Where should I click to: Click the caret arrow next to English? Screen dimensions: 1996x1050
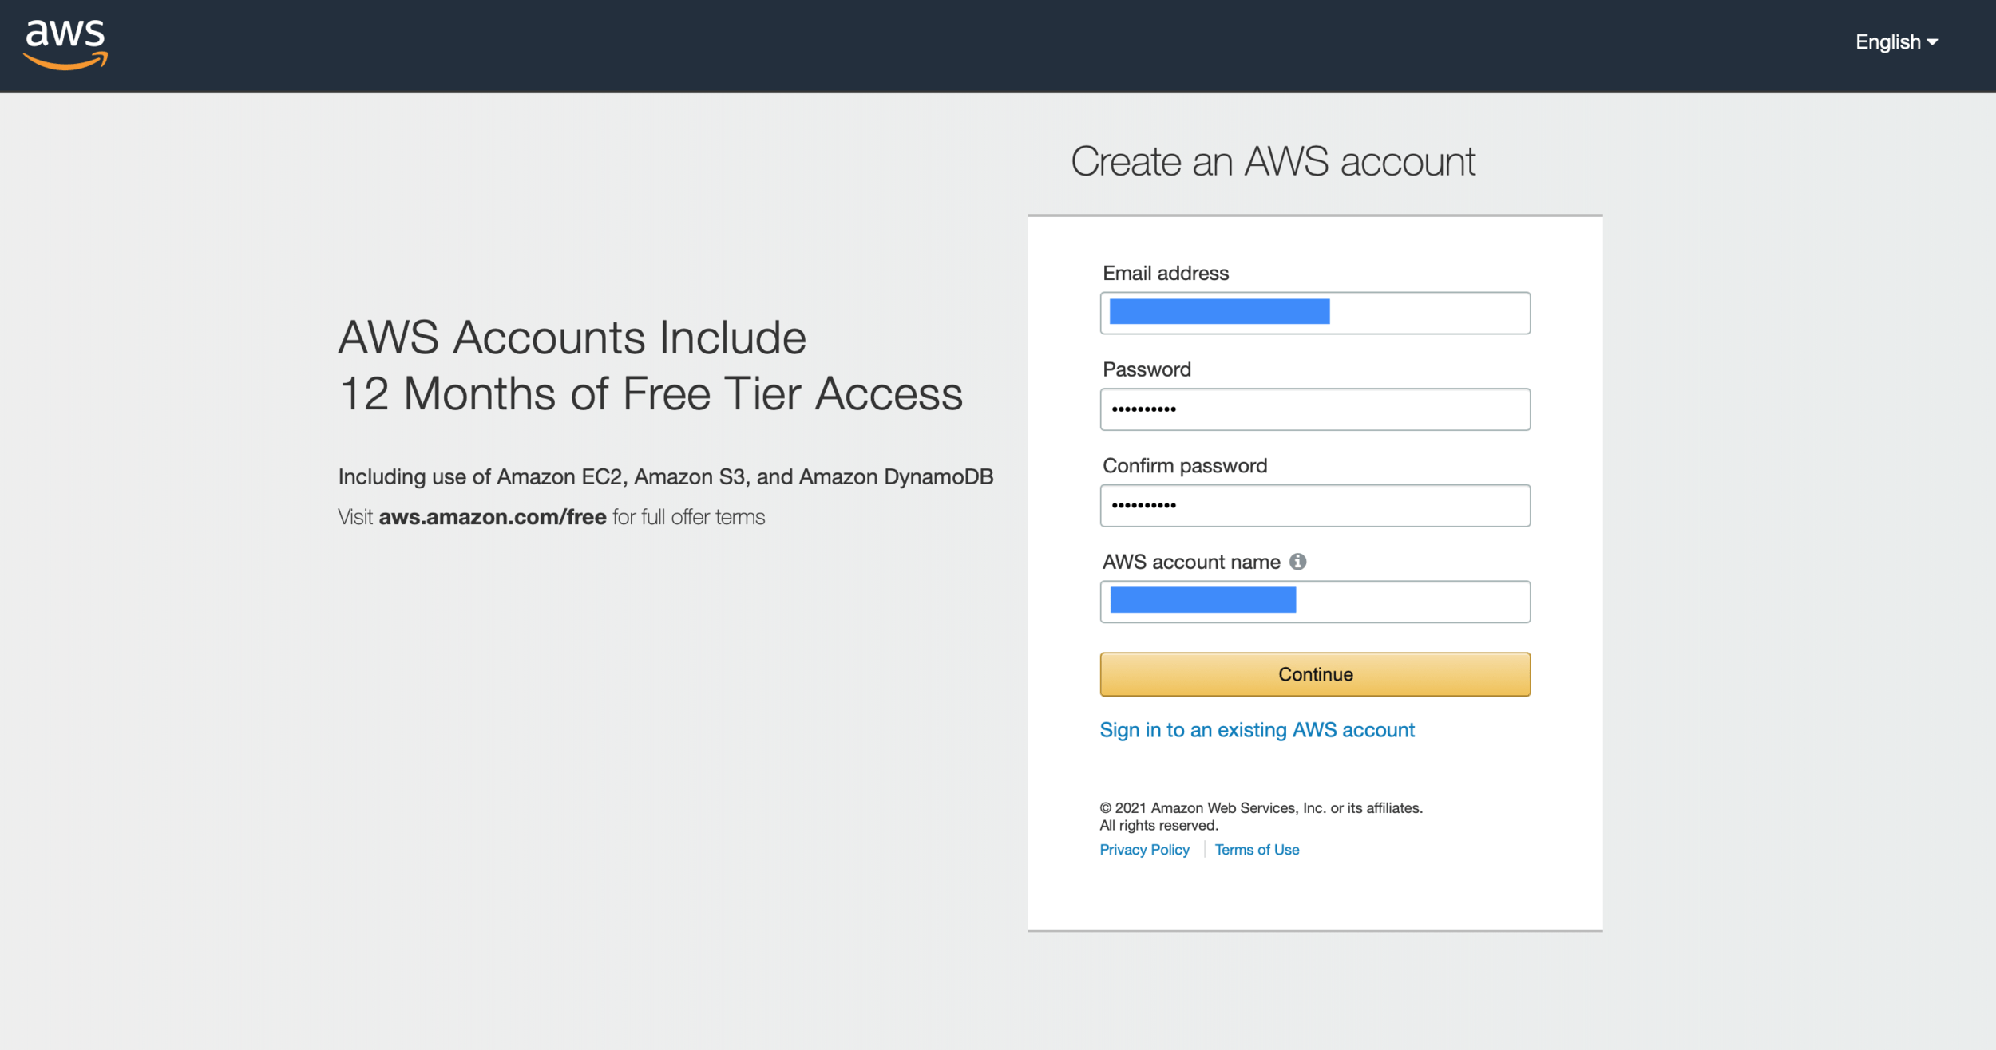coord(1932,42)
